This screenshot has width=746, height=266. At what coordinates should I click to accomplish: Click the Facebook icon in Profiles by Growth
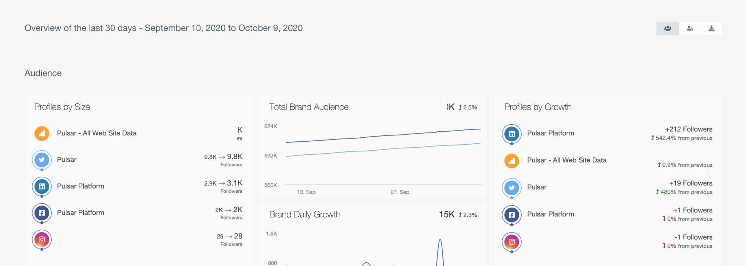(512, 215)
